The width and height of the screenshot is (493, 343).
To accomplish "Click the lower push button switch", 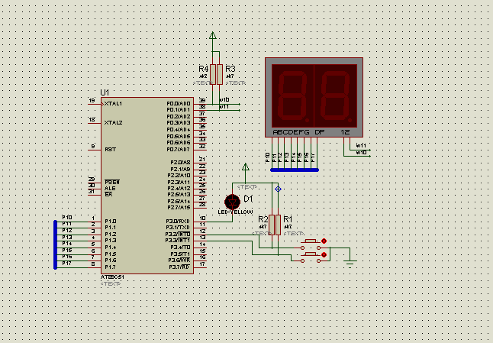I will point(311,257).
